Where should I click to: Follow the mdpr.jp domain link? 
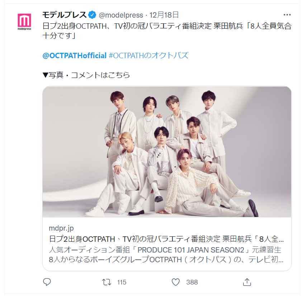click(x=61, y=228)
